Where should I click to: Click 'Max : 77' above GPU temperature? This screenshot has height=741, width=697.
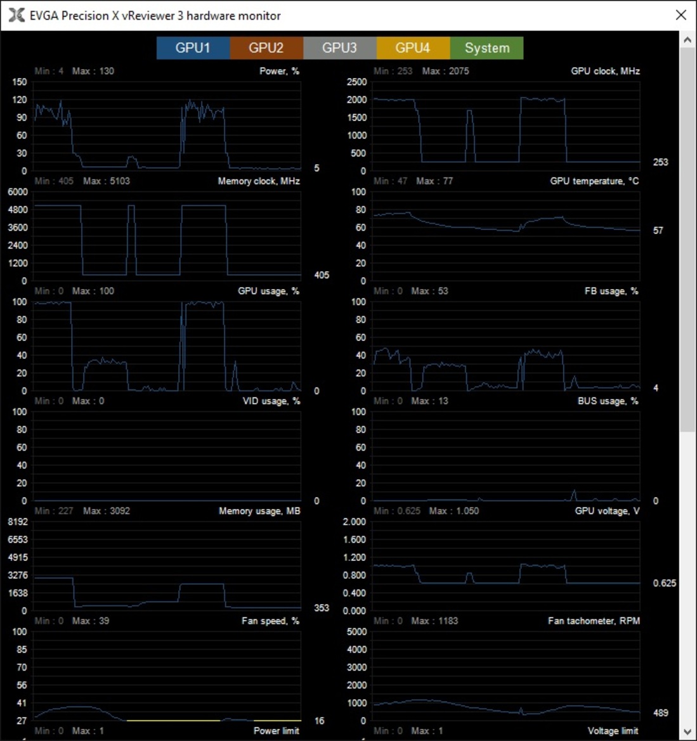click(x=434, y=181)
